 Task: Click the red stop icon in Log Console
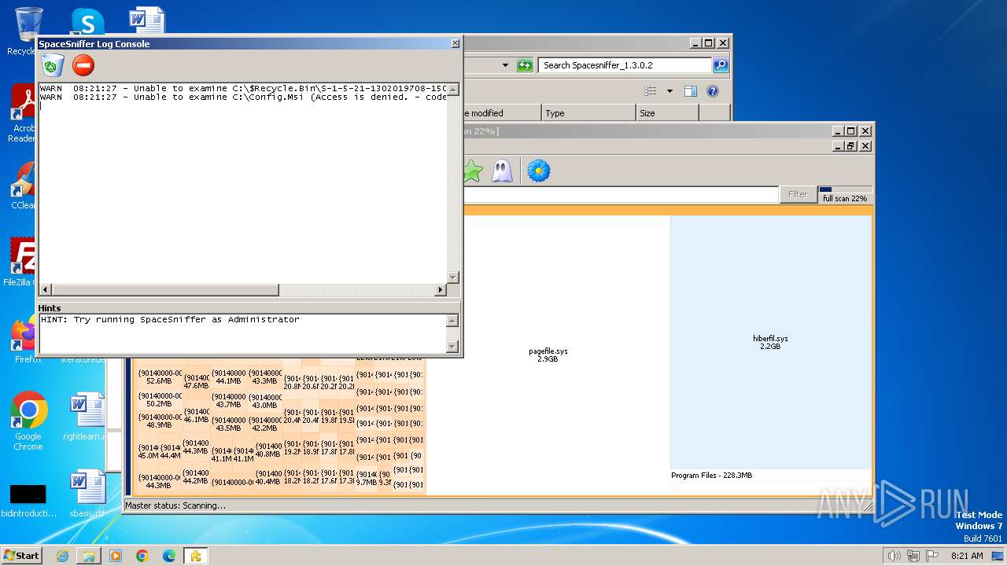pyautogui.click(x=83, y=65)
